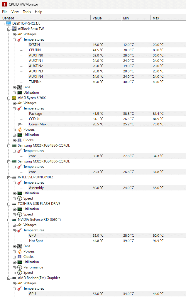Click the Voltages icon under ASRock B650 TW
186x297 pixels.
coord(20,34)
